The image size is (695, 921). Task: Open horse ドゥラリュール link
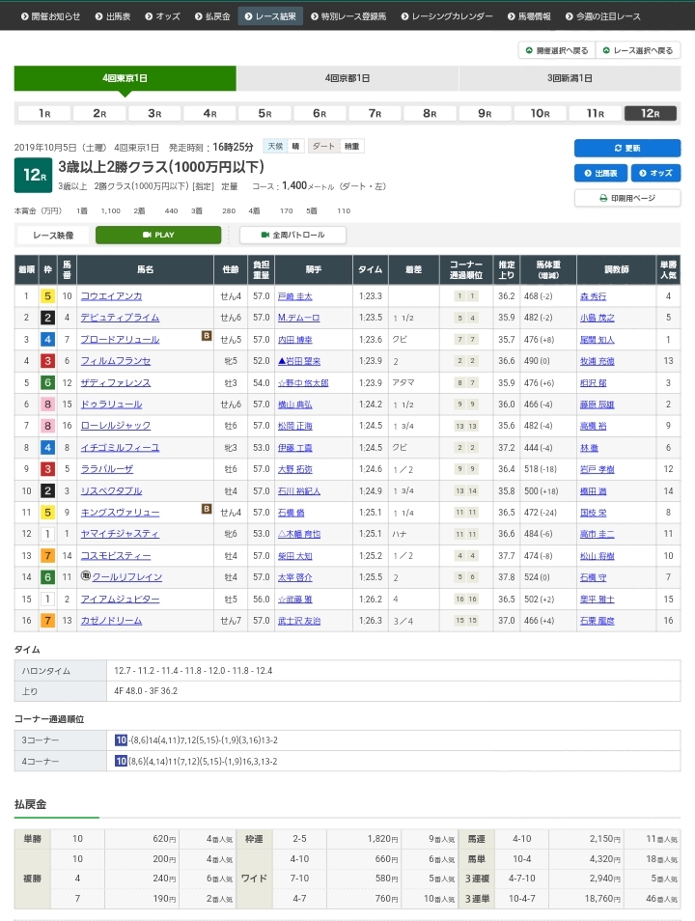[112, 405]
